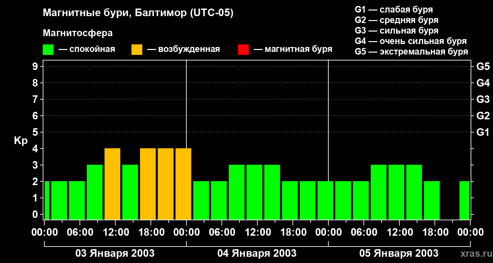Click the last green bar at the chart's right edge

(x=464, y=200)
